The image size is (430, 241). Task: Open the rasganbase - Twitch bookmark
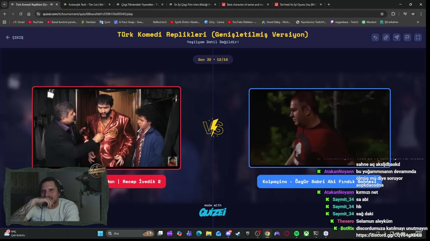click(344, 22)
